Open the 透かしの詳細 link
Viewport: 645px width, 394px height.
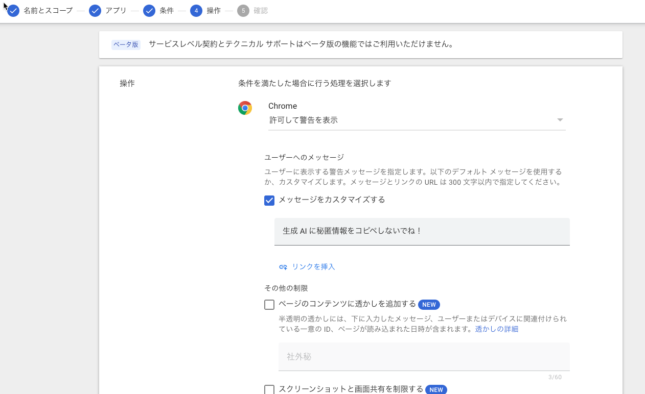[x=497, y=329]
